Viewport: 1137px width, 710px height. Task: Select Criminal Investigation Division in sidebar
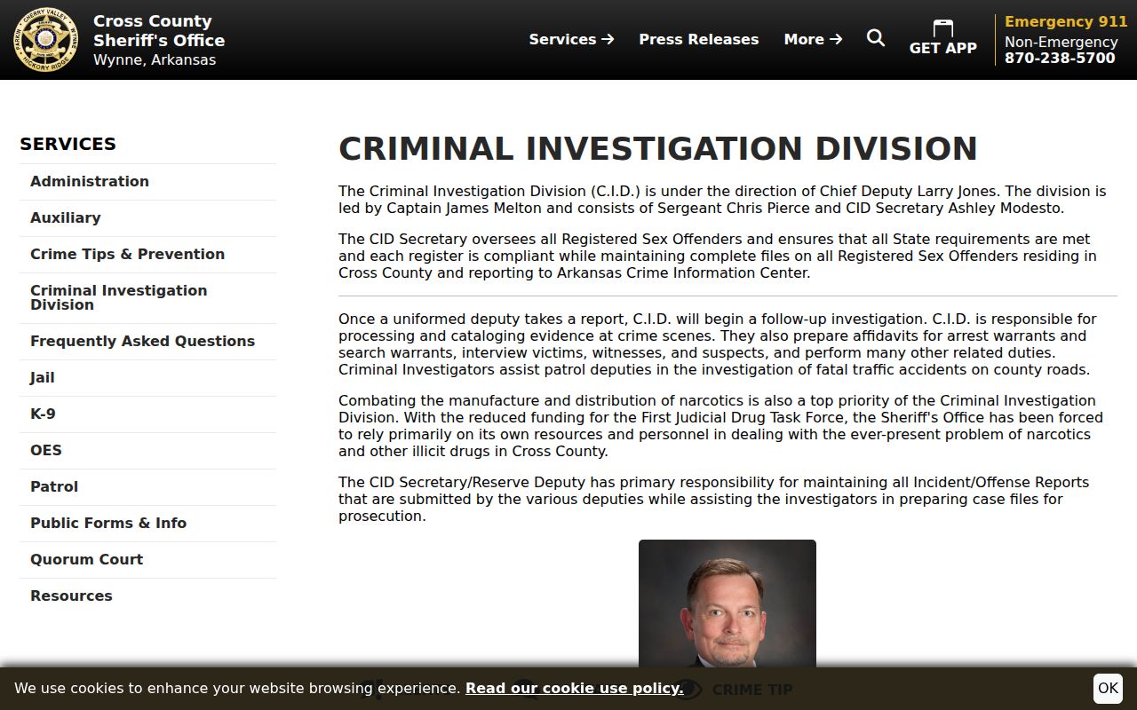148,297
